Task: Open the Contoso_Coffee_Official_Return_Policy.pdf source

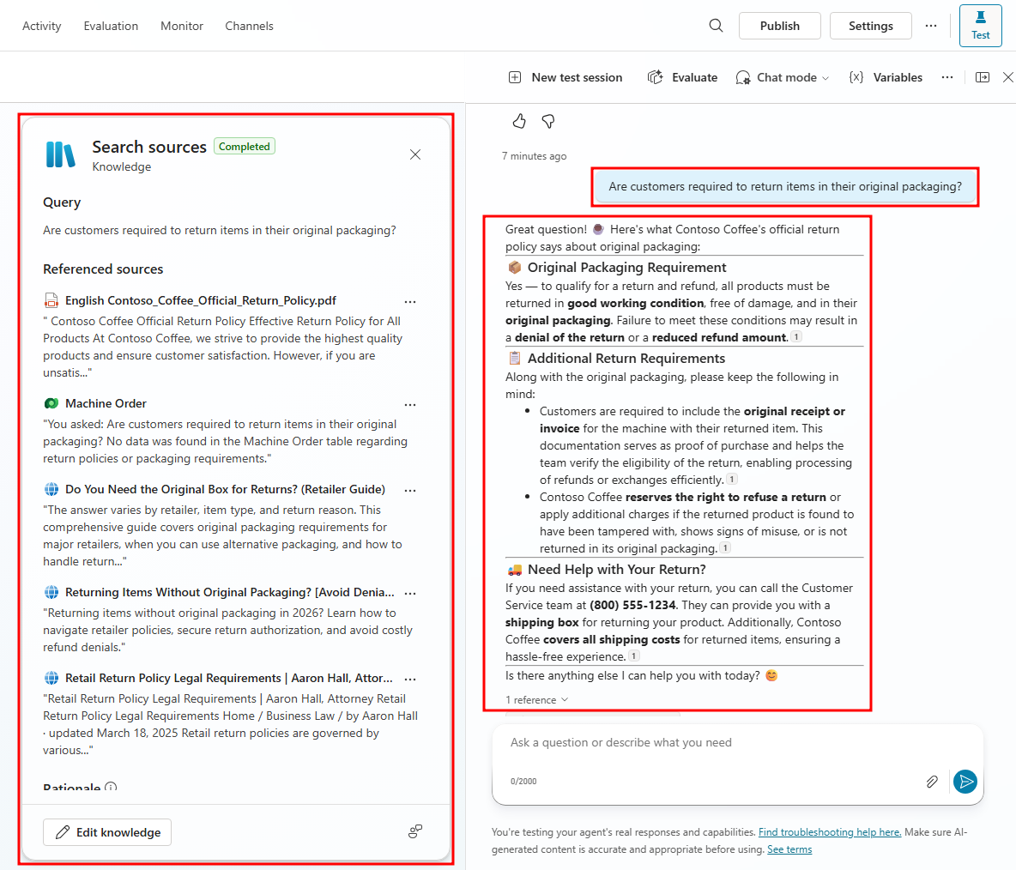Action: pyautogui.click(x=201, y=300)
